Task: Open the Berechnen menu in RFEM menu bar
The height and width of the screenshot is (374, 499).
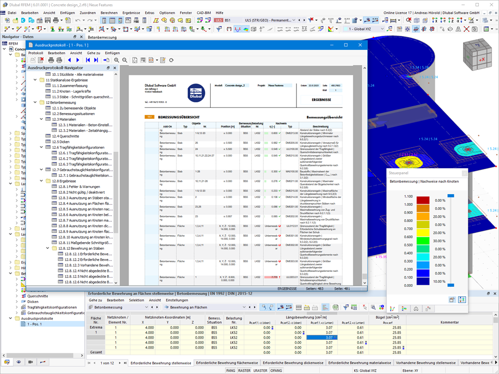Action: tap(109, 13)
